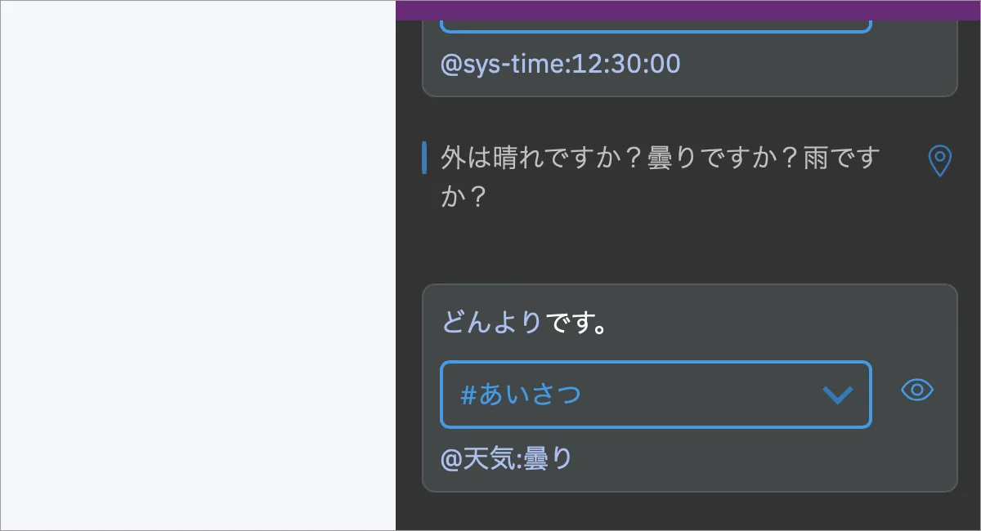The height and width of the screenshot is (531, 981).
Task: Select the reply card containing どんよりです。
Action: pos(689,388)
